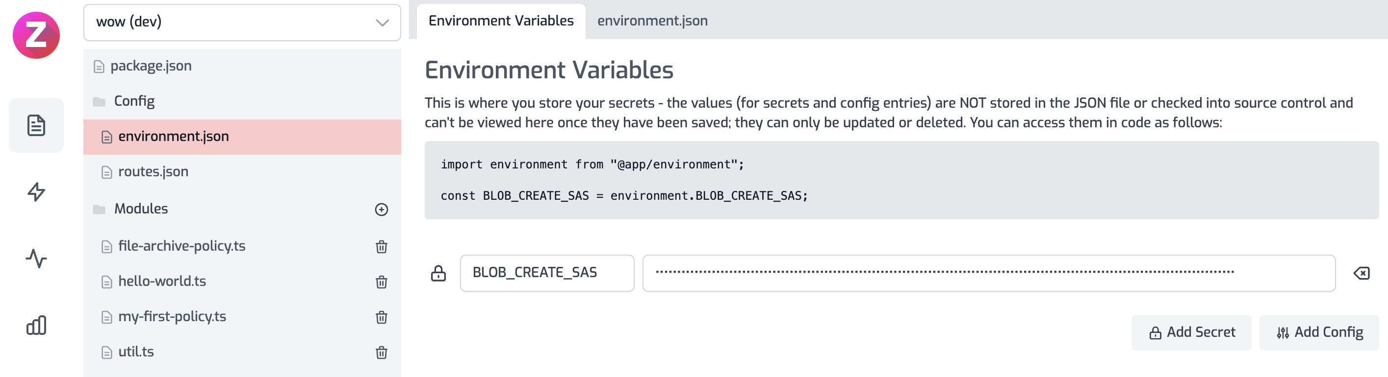
Task: Select the Environment Variables tab
Action: (x=501, y=21)
